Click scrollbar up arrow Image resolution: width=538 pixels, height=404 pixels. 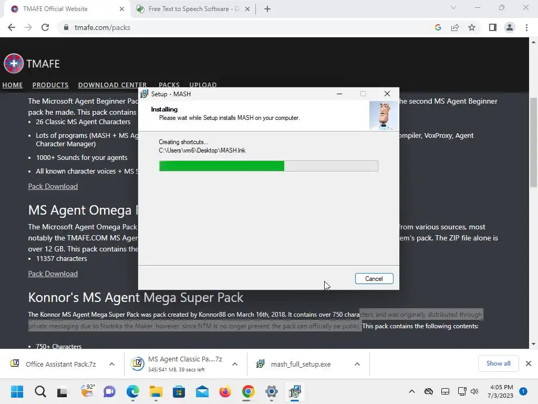click(x=533, y=42)
